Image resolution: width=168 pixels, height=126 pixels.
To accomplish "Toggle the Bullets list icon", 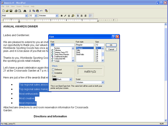I will (91, 16).
